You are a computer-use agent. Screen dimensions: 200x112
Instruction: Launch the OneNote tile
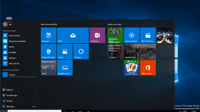97,35
